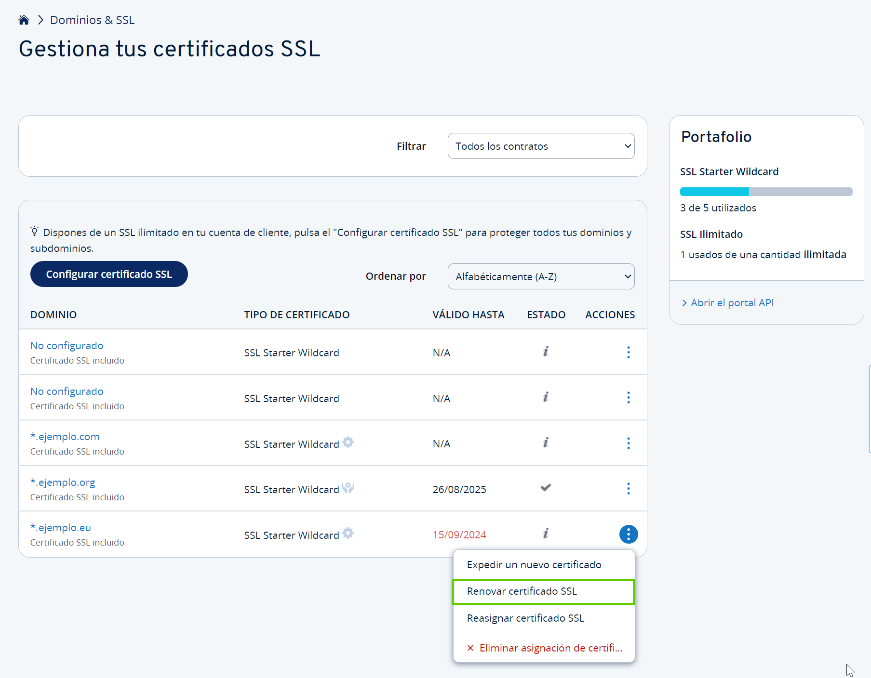Screen dimensions: 871x678
Task: Click the TIPO DE CERTIFICADO column header
Action: pyautogui.click(x=297, y=314)
